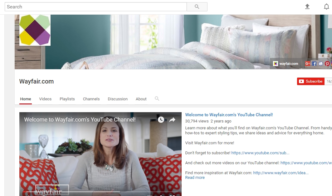Screen dimensions: 332x196
Task: Click the Wayfair.com channel name
Action: [x=37, y=81]
